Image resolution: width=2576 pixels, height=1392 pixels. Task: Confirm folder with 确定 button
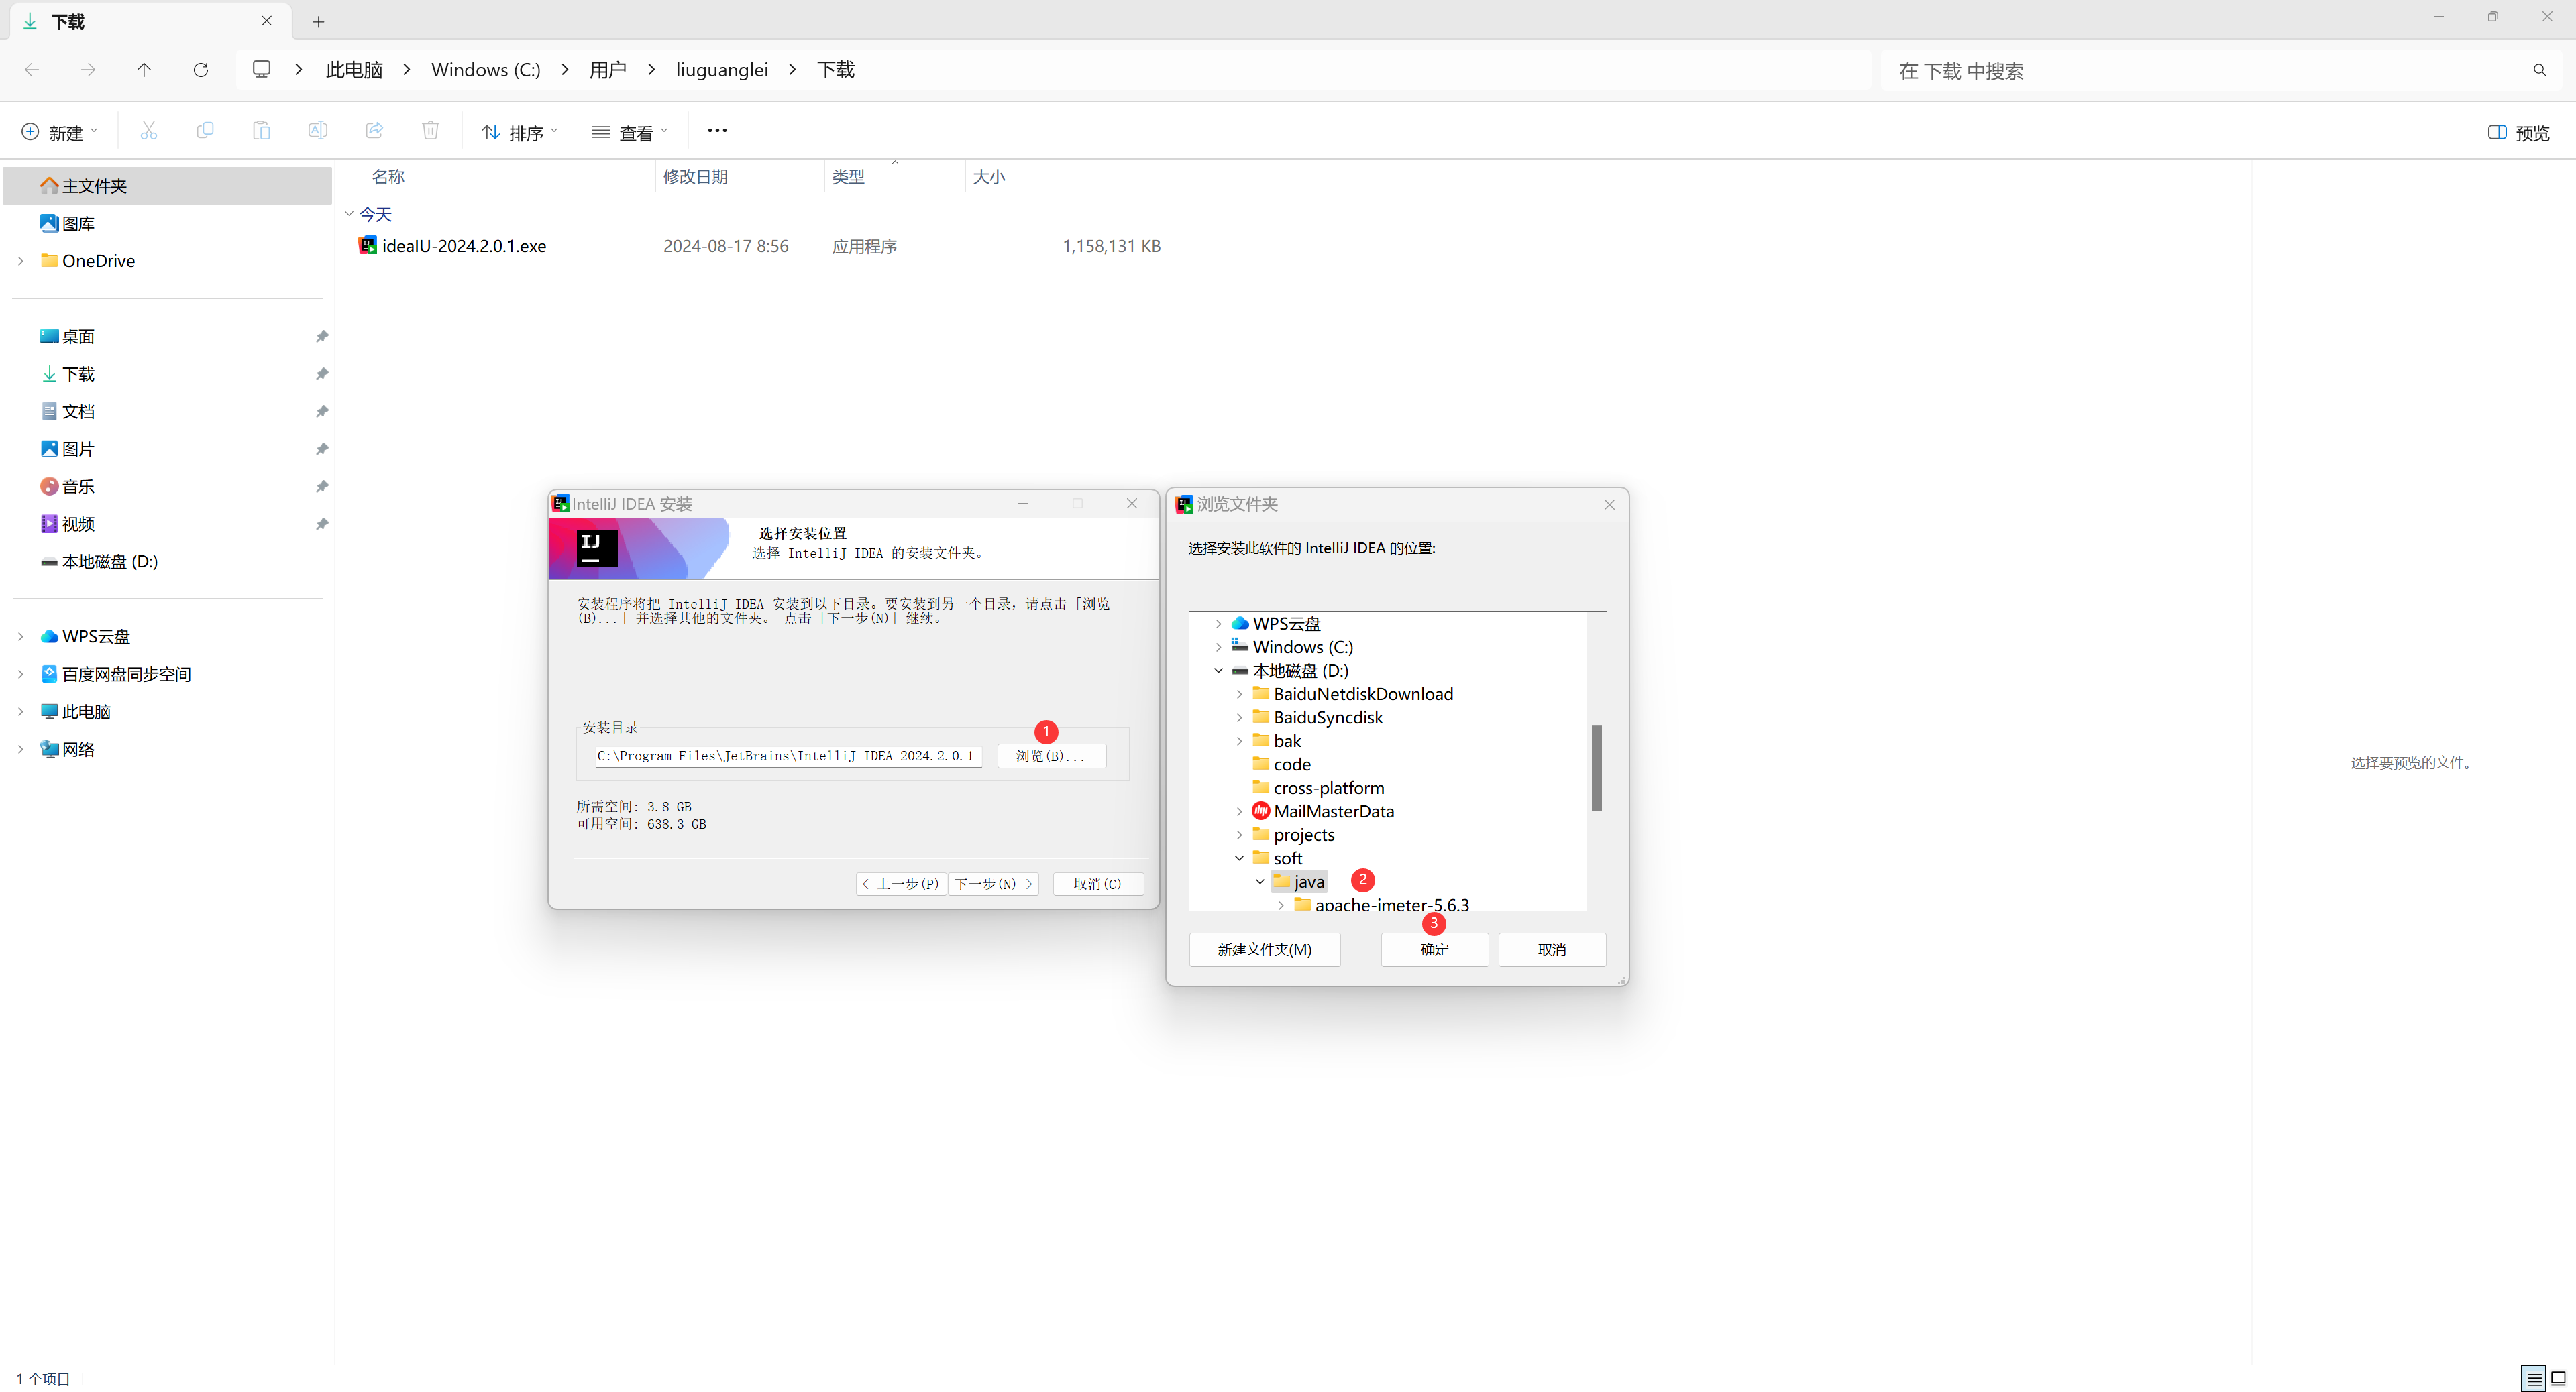pyautogui.click(x=1434, y=949)
